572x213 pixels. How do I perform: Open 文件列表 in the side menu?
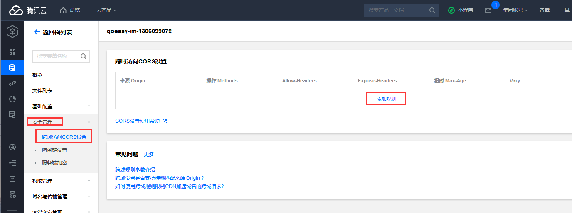[x=42, y=90]
